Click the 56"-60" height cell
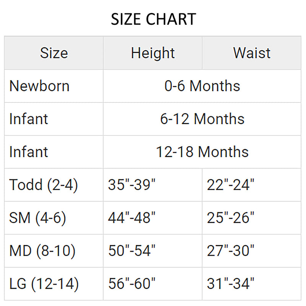 pos(132,284)
